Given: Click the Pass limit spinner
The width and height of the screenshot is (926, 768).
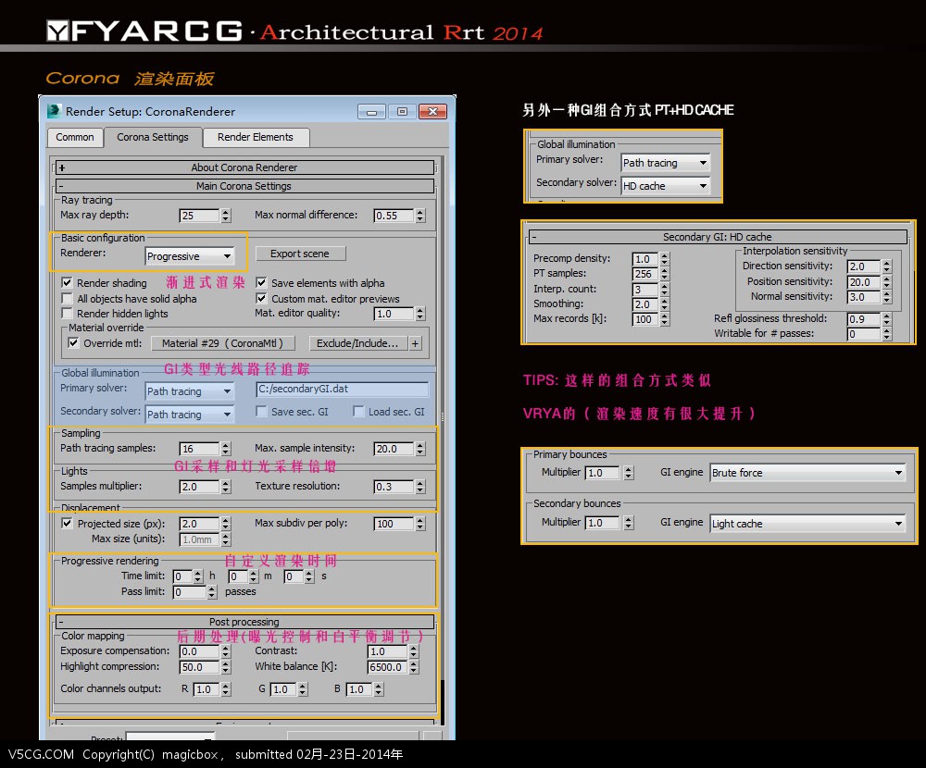Looking at the screenshot, I should 212,592.
